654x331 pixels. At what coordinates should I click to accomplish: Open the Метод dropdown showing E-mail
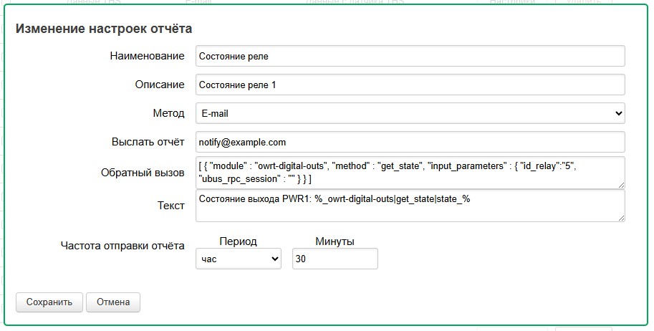(410, 113)
